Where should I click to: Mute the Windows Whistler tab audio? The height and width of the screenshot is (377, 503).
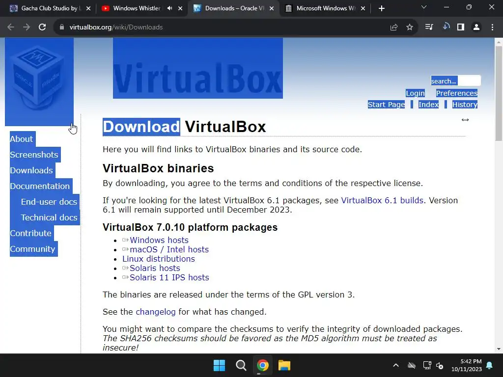(x=169, y=8)
